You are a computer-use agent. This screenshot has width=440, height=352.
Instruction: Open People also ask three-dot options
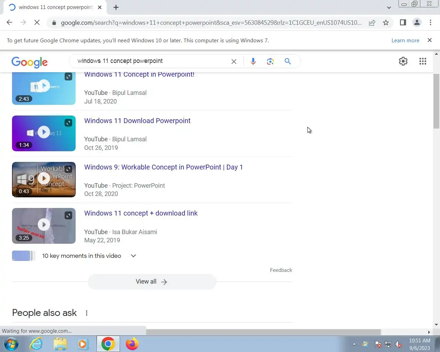tap(87, 313)
